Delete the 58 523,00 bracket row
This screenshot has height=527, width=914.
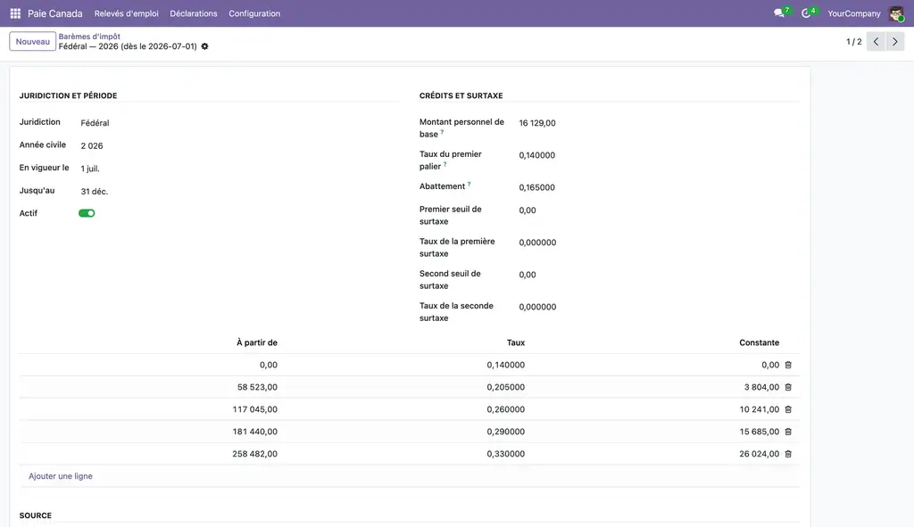coord(788,387)
